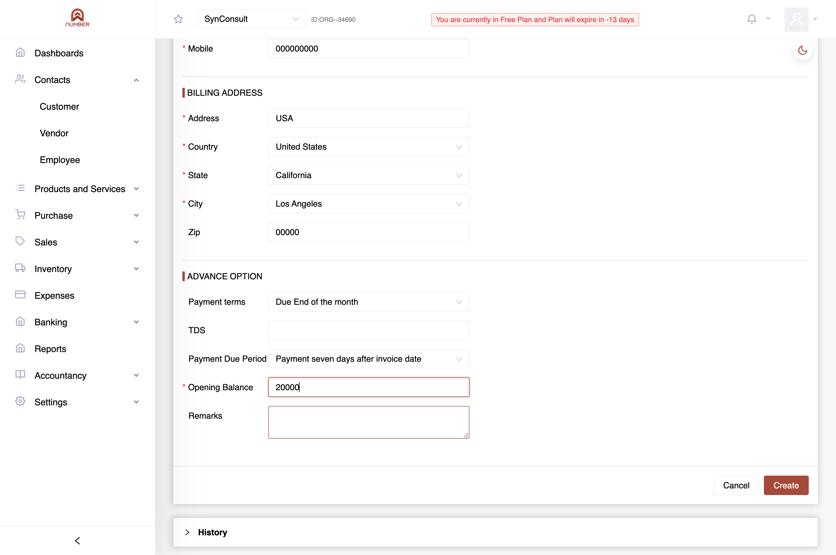Click into the Remarks text area
The height and width of the screenshot is (555, 836).
click(x=369, y=422)
